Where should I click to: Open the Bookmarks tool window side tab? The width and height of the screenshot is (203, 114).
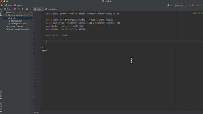pyautogui.click(x=1, y=107)
